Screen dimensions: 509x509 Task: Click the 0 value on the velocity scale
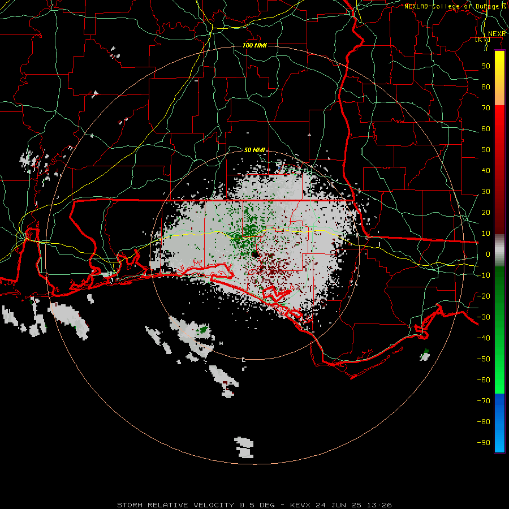[488, 254]
